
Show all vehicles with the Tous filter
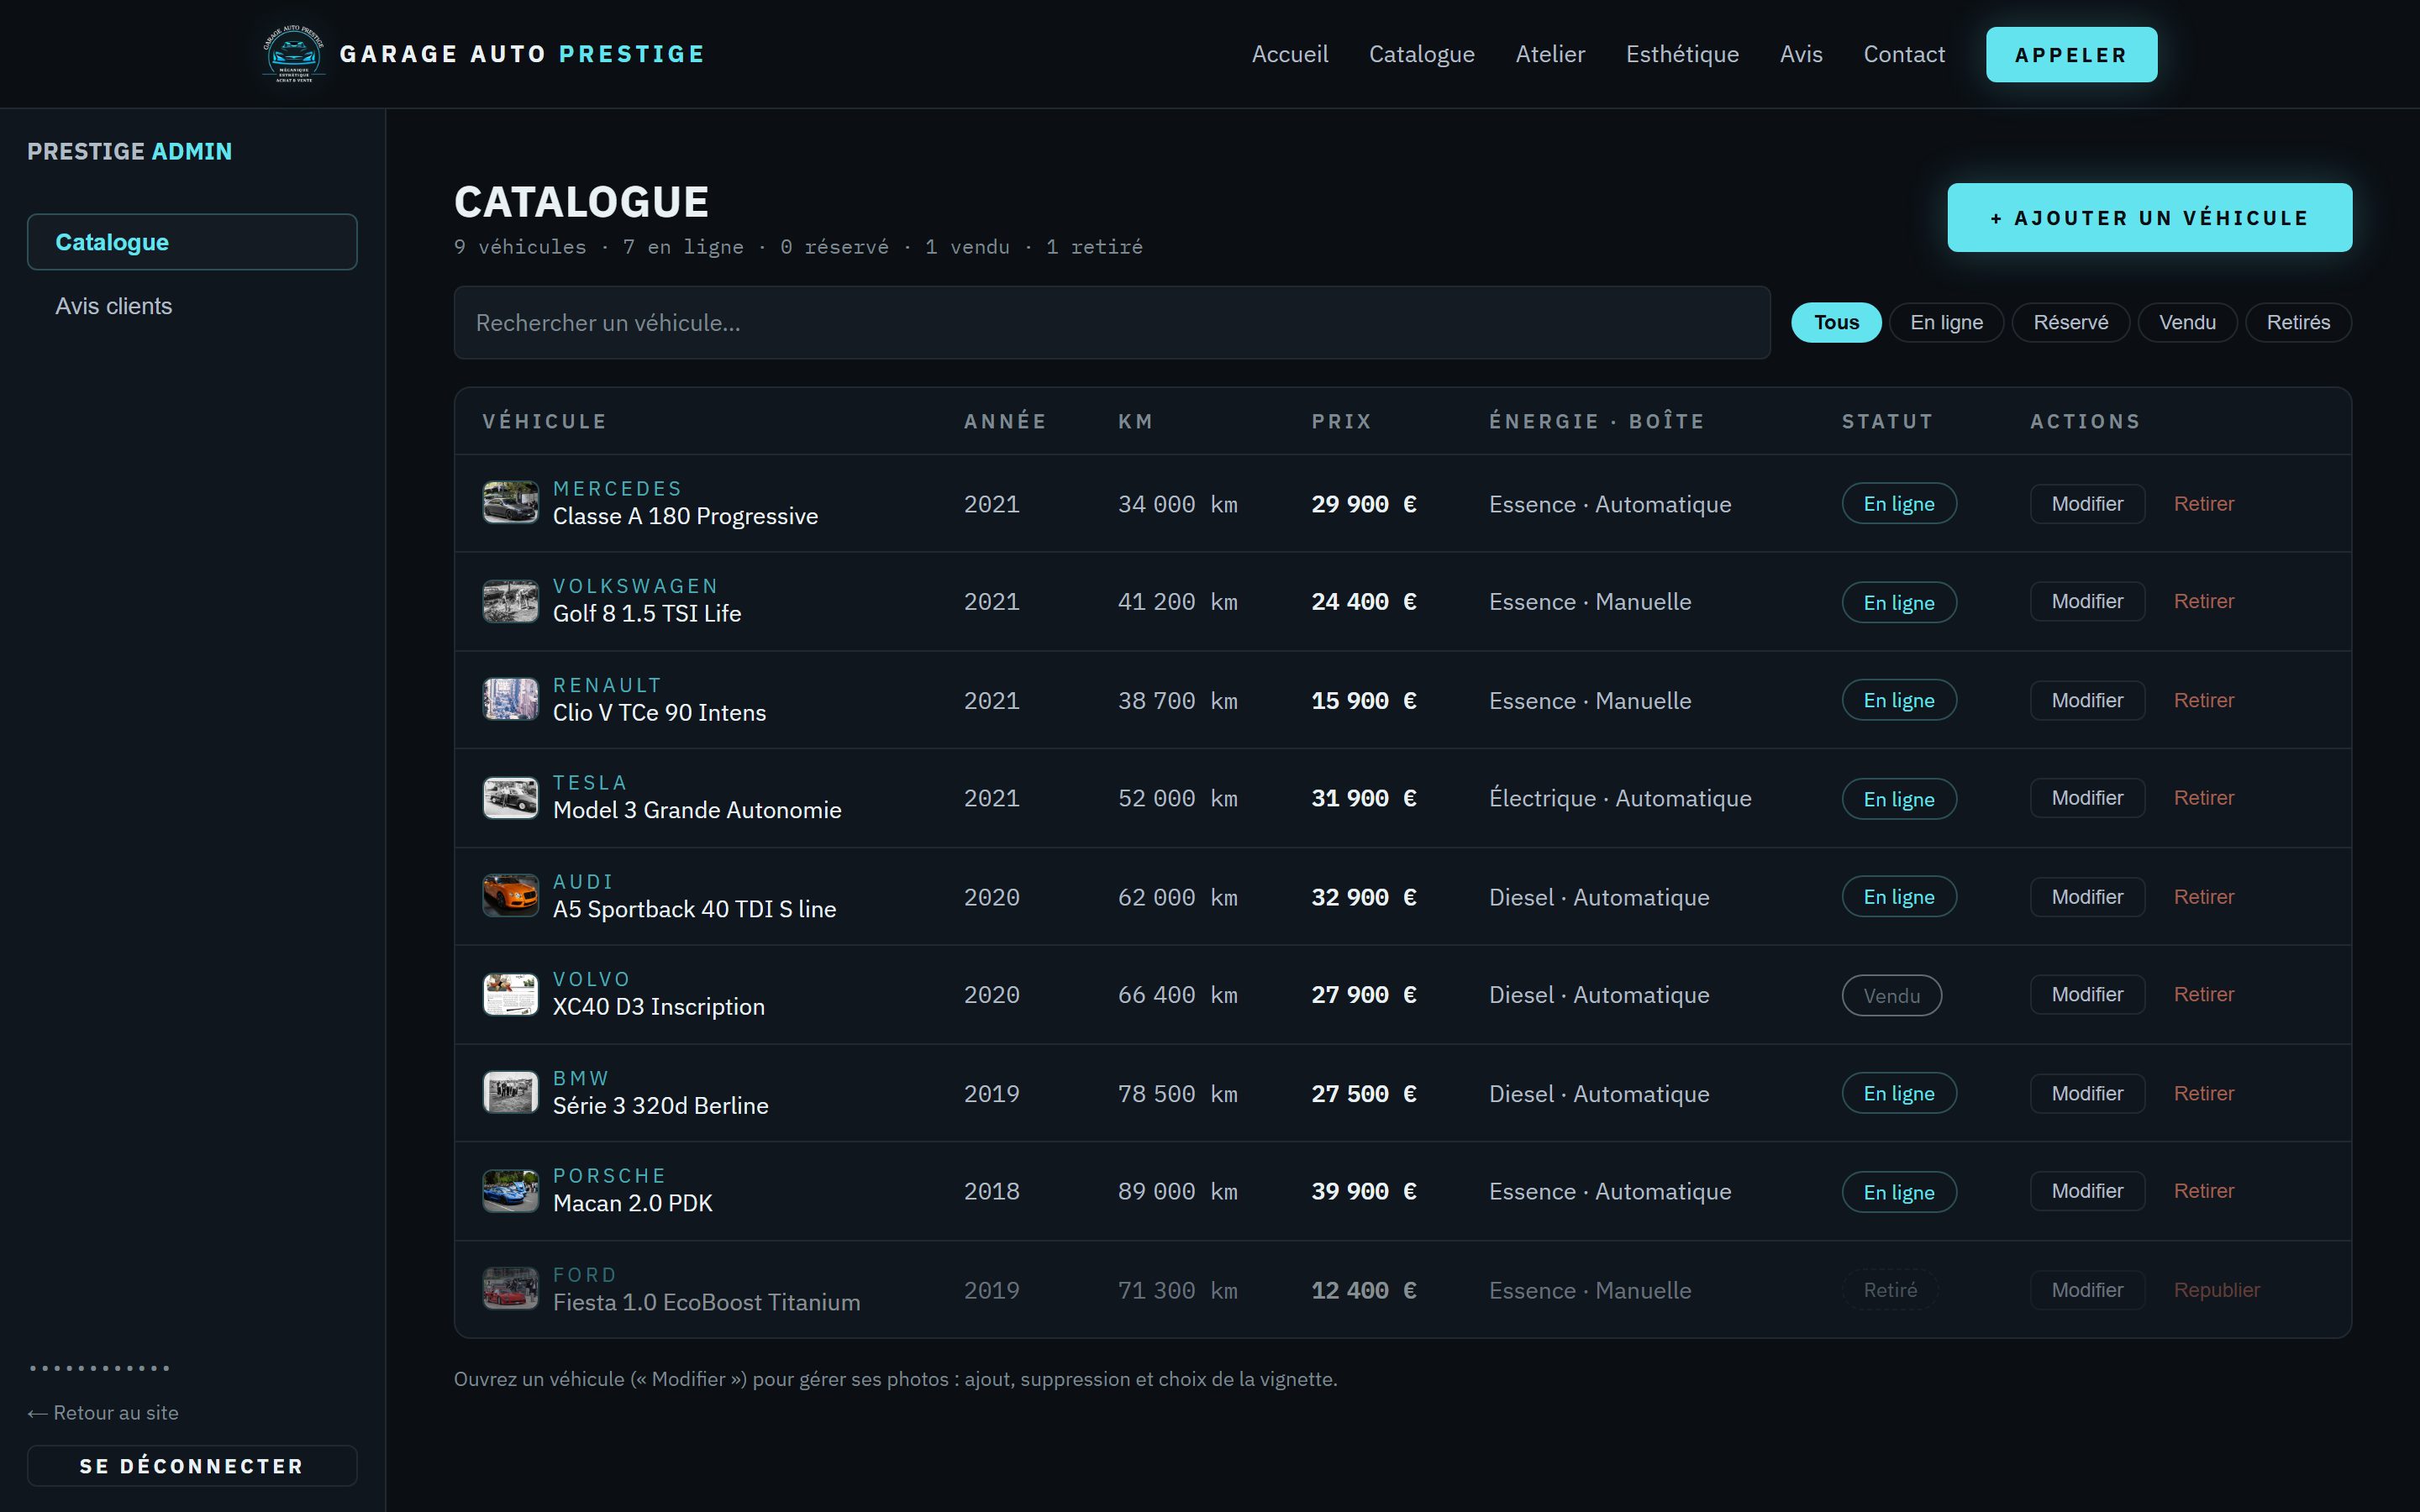click(x=1836, y=322)
